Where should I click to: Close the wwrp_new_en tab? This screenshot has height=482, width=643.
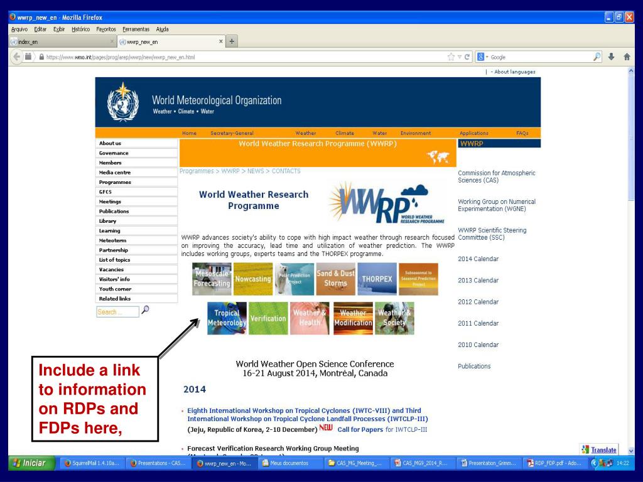pyautogui.click(x=220, y=41)
